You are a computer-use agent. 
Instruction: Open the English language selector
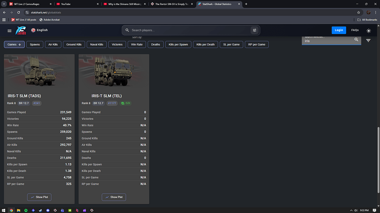(x=39, y=30)
